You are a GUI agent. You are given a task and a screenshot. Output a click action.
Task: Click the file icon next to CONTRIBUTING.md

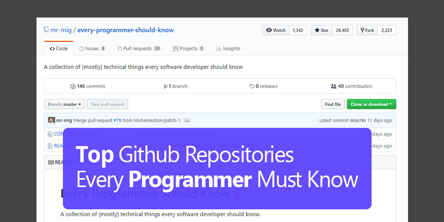[50, 134]
